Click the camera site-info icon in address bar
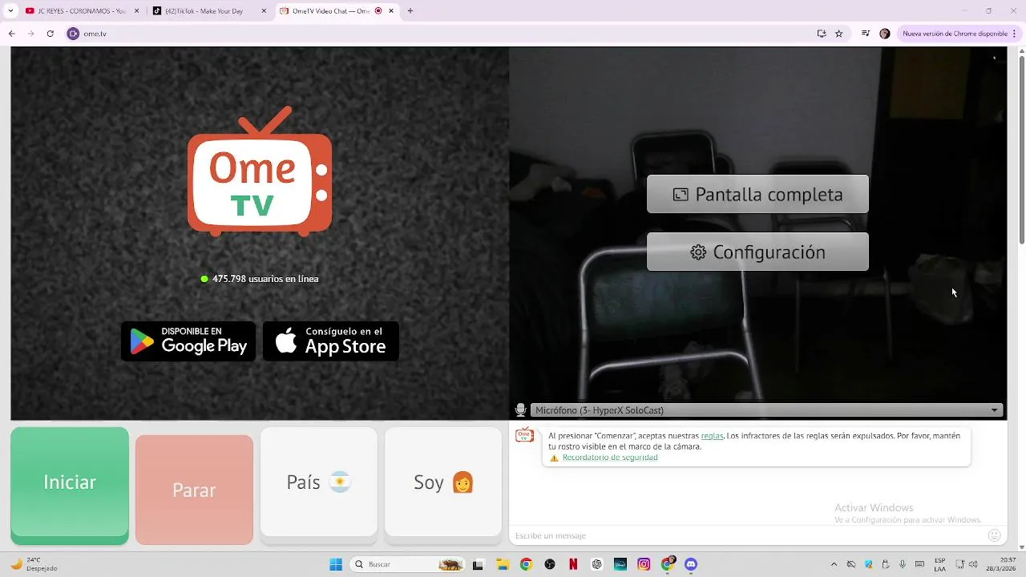Image resolution: width=1026 pixels, height=577 pixels. pyautogui.click(x=74, y=34)
